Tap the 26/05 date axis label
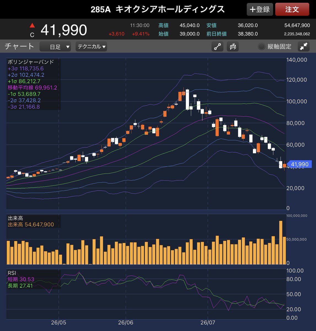 pos(58,322)
